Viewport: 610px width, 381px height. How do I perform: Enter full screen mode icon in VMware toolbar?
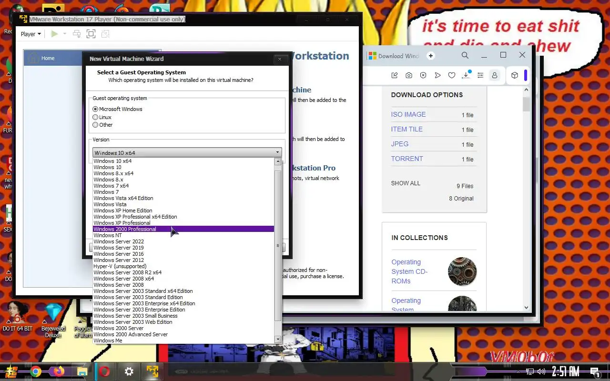point(91,34)
